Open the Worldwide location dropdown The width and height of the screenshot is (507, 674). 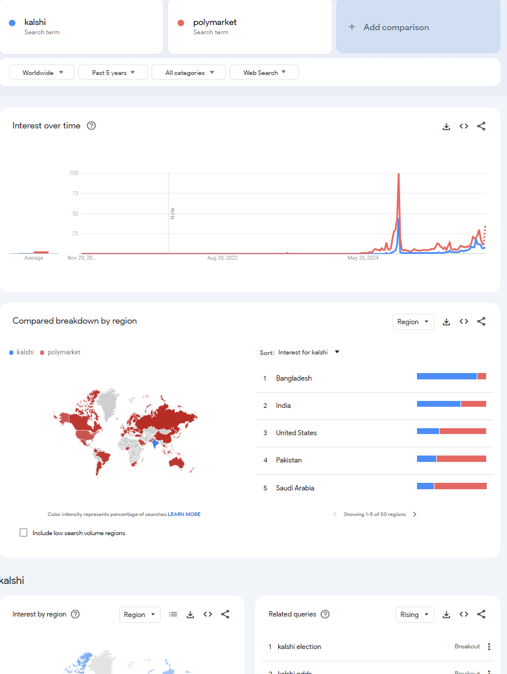click(42, 73)
